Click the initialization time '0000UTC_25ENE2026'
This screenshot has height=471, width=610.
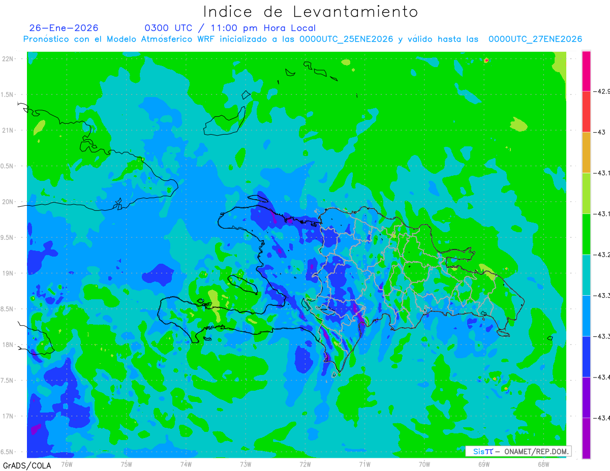click(x=346, y=39)
